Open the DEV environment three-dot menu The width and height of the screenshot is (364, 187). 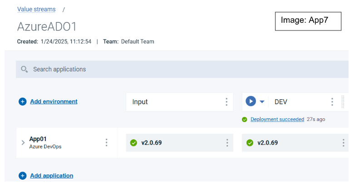332,102
